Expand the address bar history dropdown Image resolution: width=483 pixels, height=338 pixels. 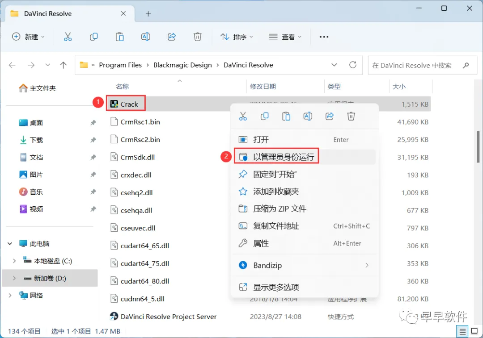tap(334, 65)
